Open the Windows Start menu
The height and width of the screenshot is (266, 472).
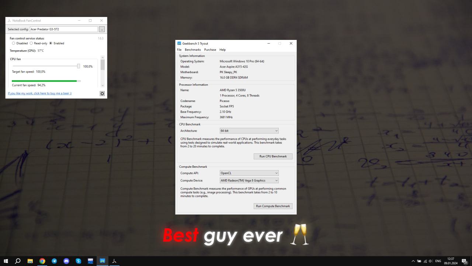[6, 261]
